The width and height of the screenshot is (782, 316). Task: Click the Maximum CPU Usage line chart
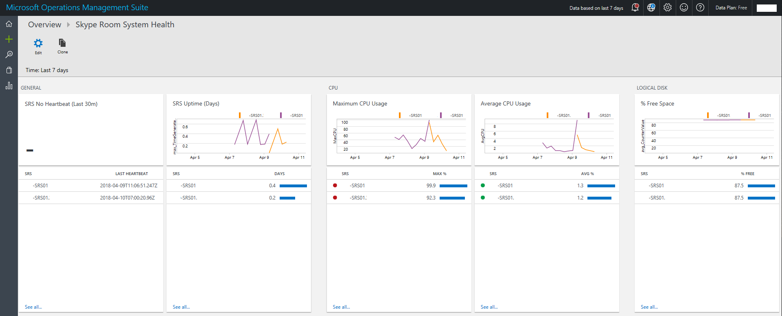tap(401, 136)
